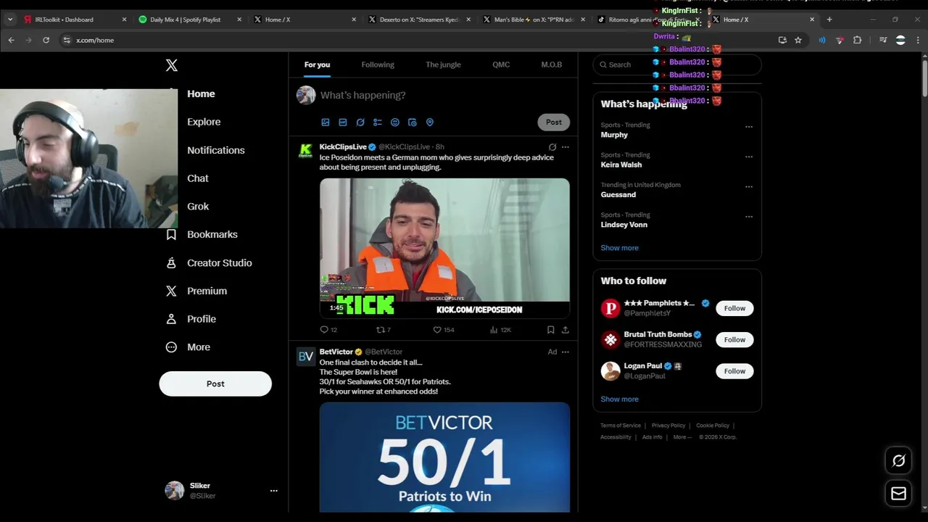Add media image to the new post
The image size is (928, 522).
326,123
